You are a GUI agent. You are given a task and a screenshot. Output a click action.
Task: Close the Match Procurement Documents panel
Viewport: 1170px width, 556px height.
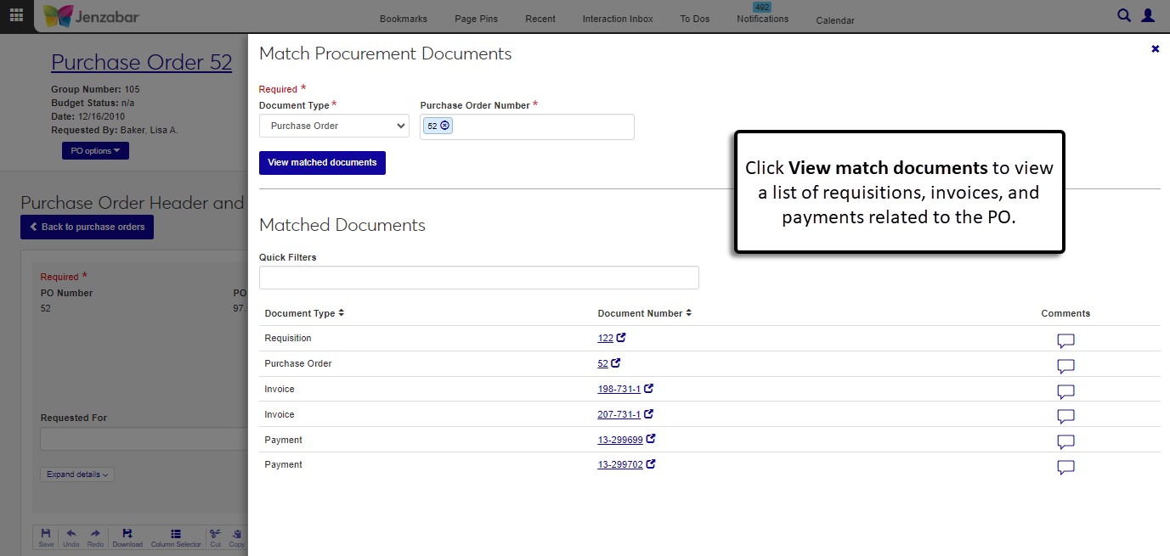coord(1155,49)
